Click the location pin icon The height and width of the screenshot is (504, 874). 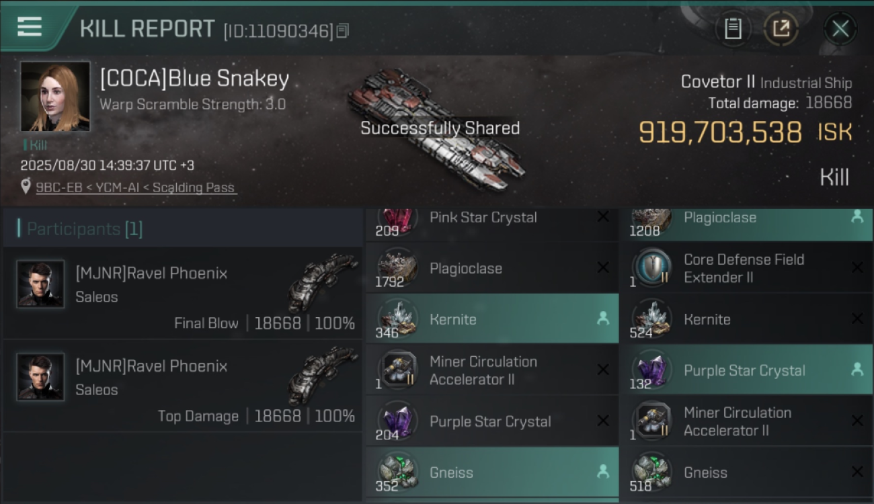(x=26, y=187)
